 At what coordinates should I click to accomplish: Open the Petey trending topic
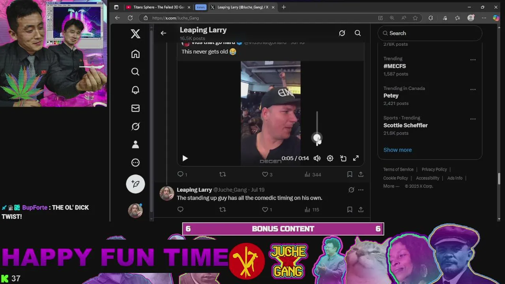pyautogui.click(x=391, y=96)
